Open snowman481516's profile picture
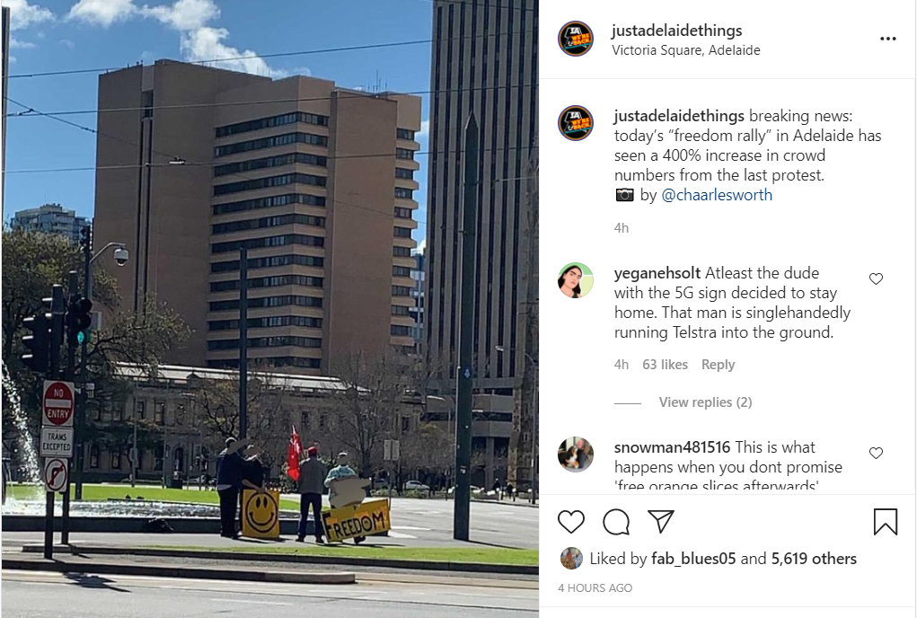The height and width of the screenshot is (618, 917). click(576, 455)
